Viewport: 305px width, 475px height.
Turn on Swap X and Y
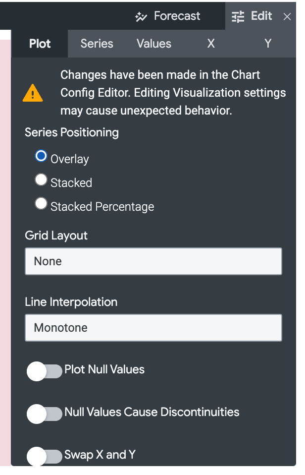(x=44, y=457)
